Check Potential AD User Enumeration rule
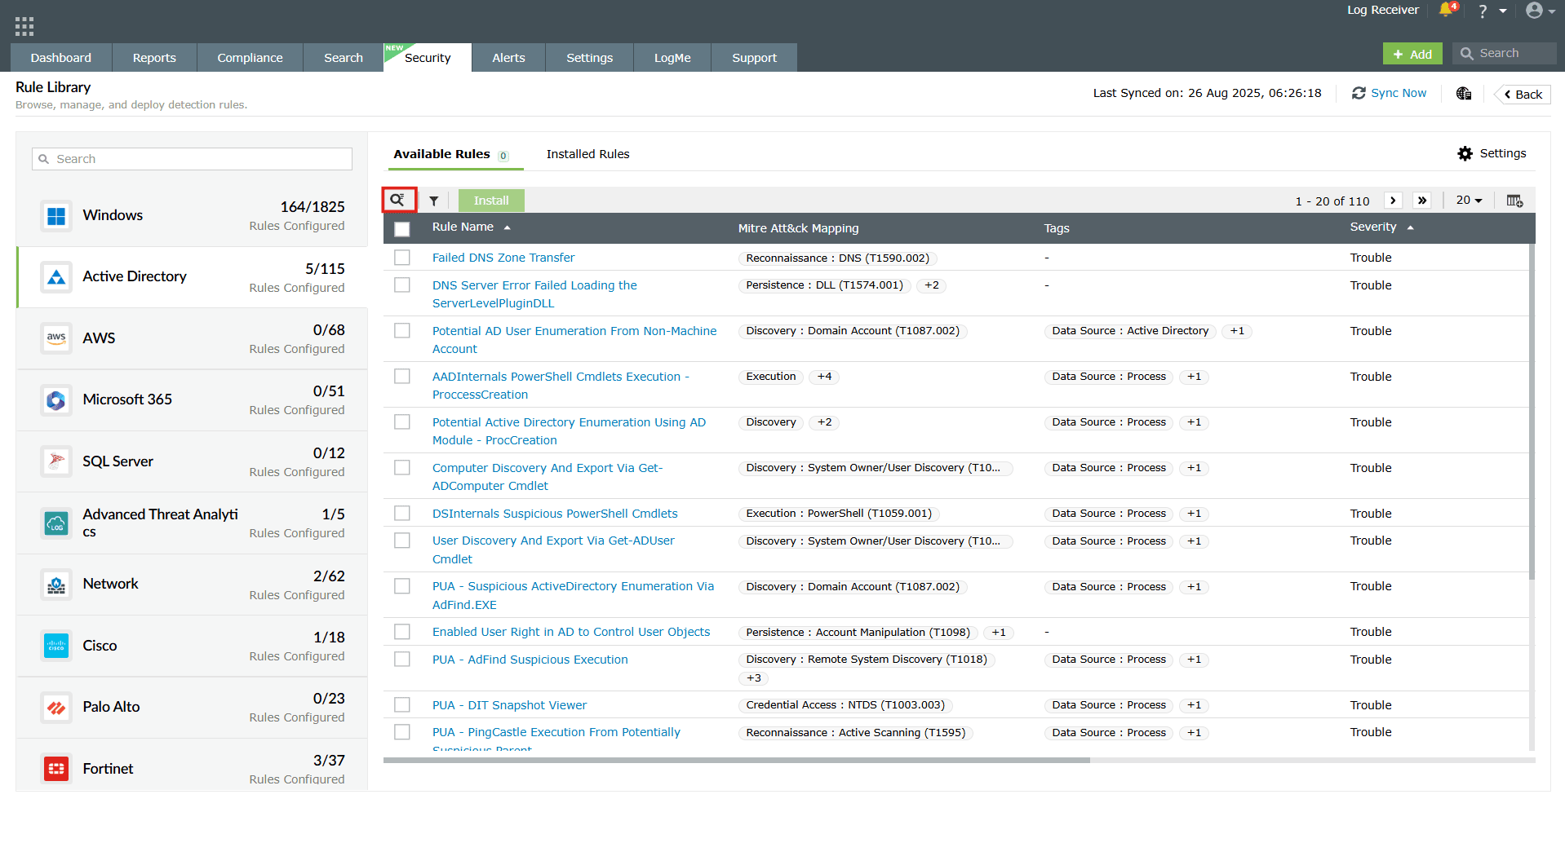Image resolution: width=1565 pixels, height=865 pixels. point(402,331)
